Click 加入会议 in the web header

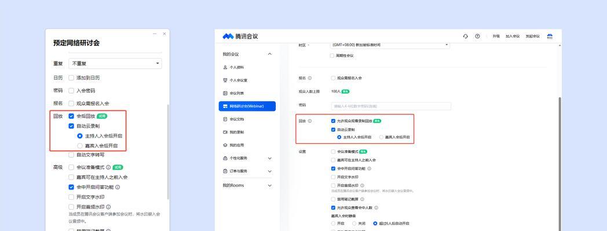click(x=513, y=36)
